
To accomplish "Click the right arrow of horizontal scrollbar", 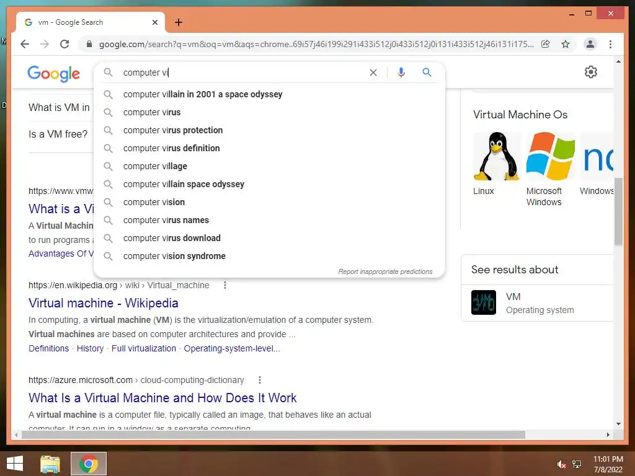I will [608, 434].
